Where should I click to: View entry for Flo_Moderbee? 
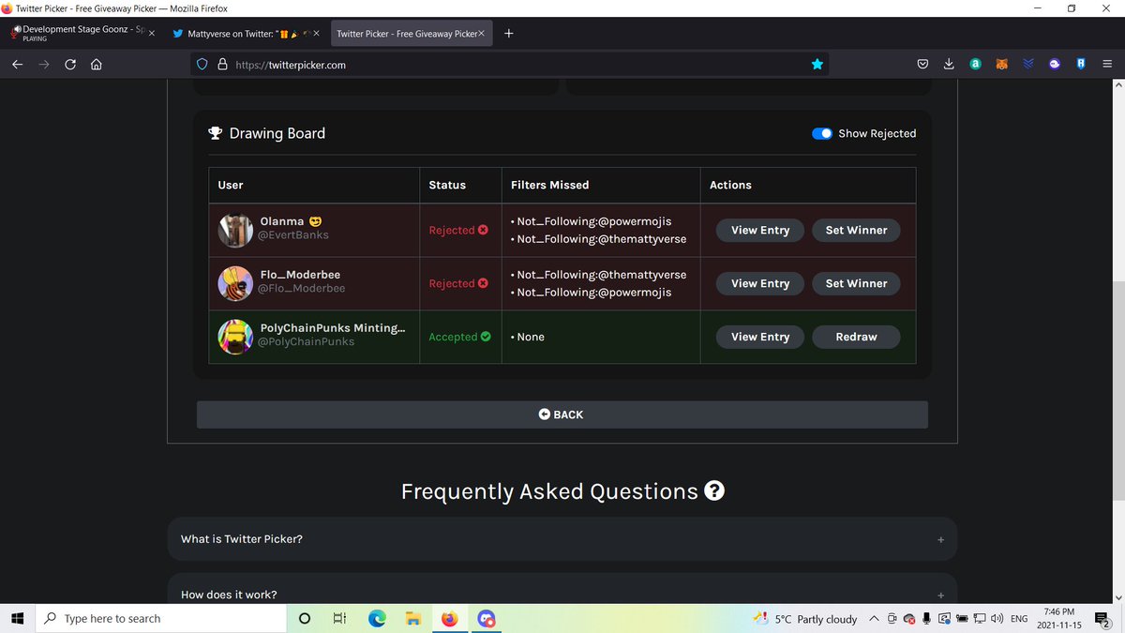pos(760,283)
